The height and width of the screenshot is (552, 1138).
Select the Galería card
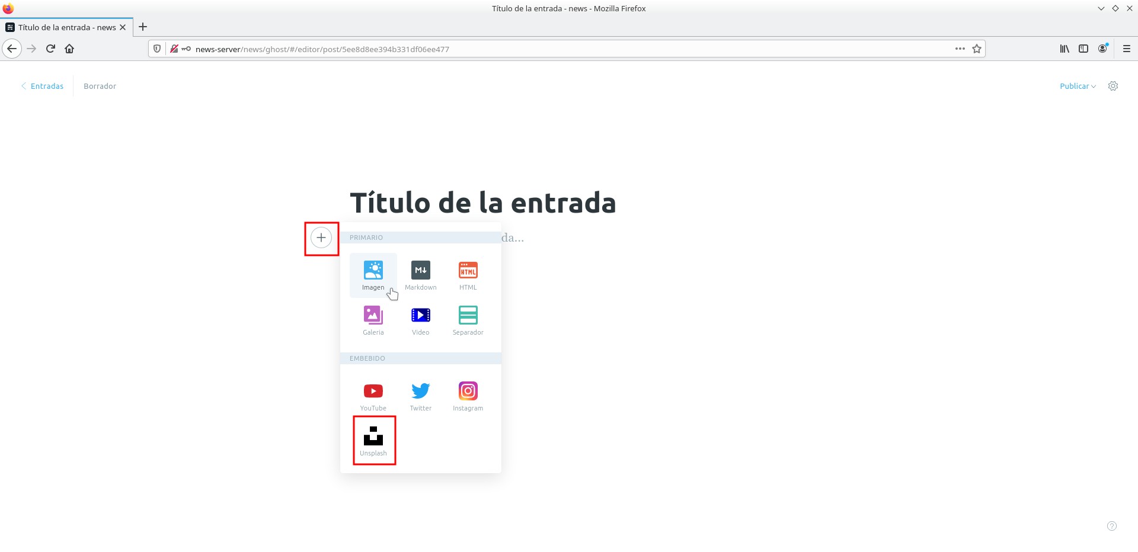pos(373,320)
